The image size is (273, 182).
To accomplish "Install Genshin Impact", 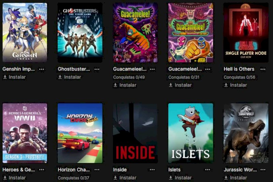I will (14, 77).
